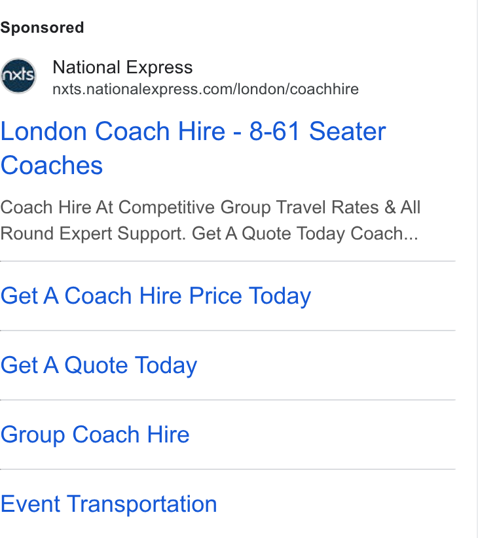Select the Get A Quote Today sitelink
The height and width of the screenshot is (538, 478).
99,365
